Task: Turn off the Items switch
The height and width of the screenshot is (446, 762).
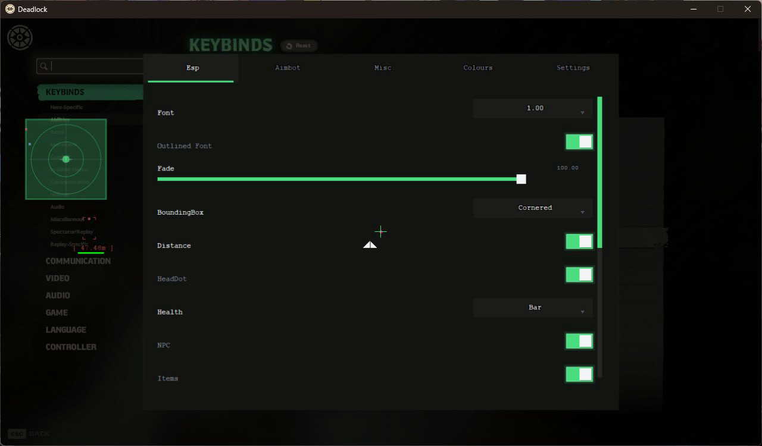Action: point(579,374)
